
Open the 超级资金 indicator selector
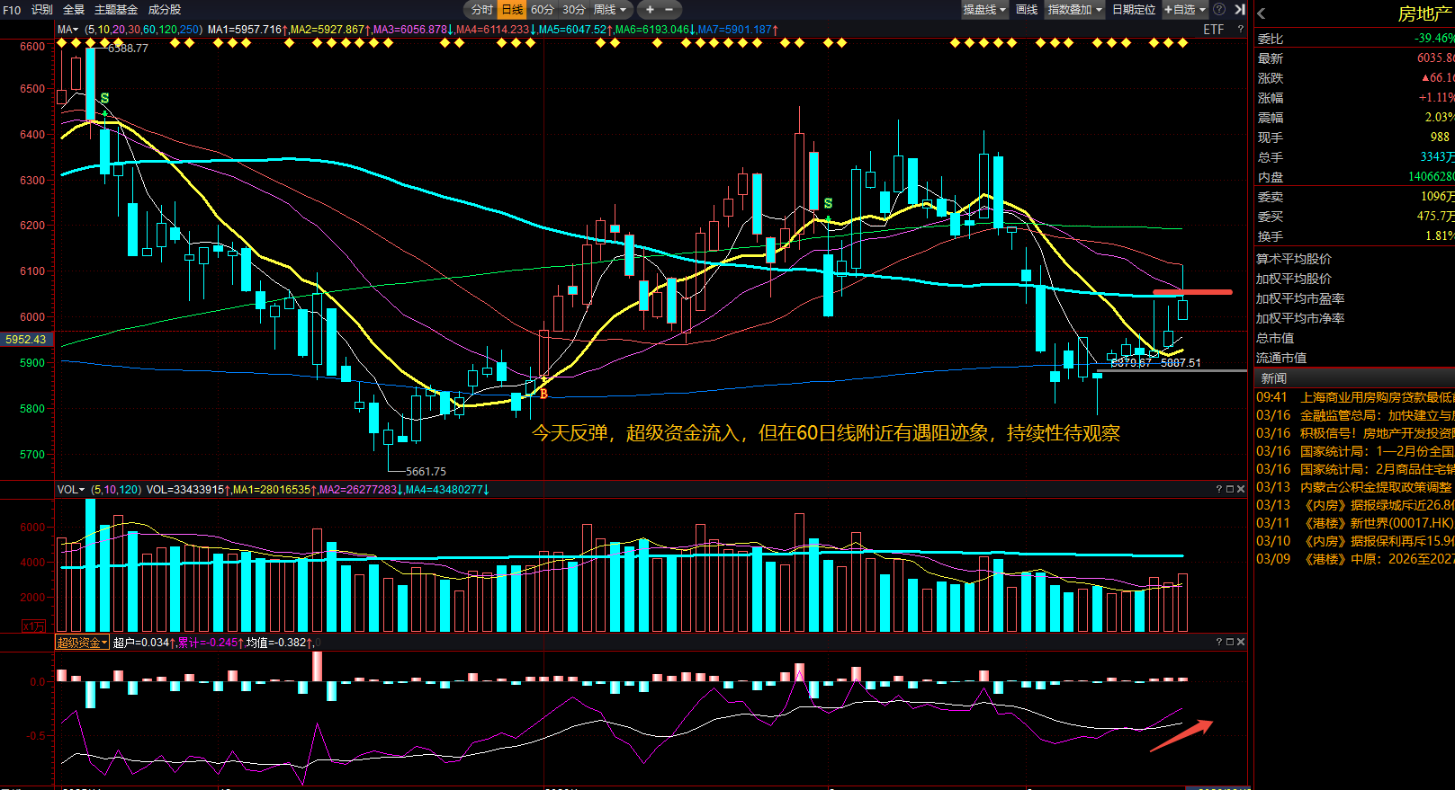pyautogui.click(x=82, y=643)
